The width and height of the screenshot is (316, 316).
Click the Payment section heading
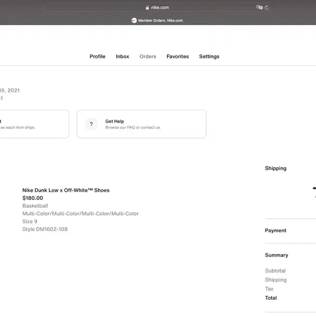276,230
